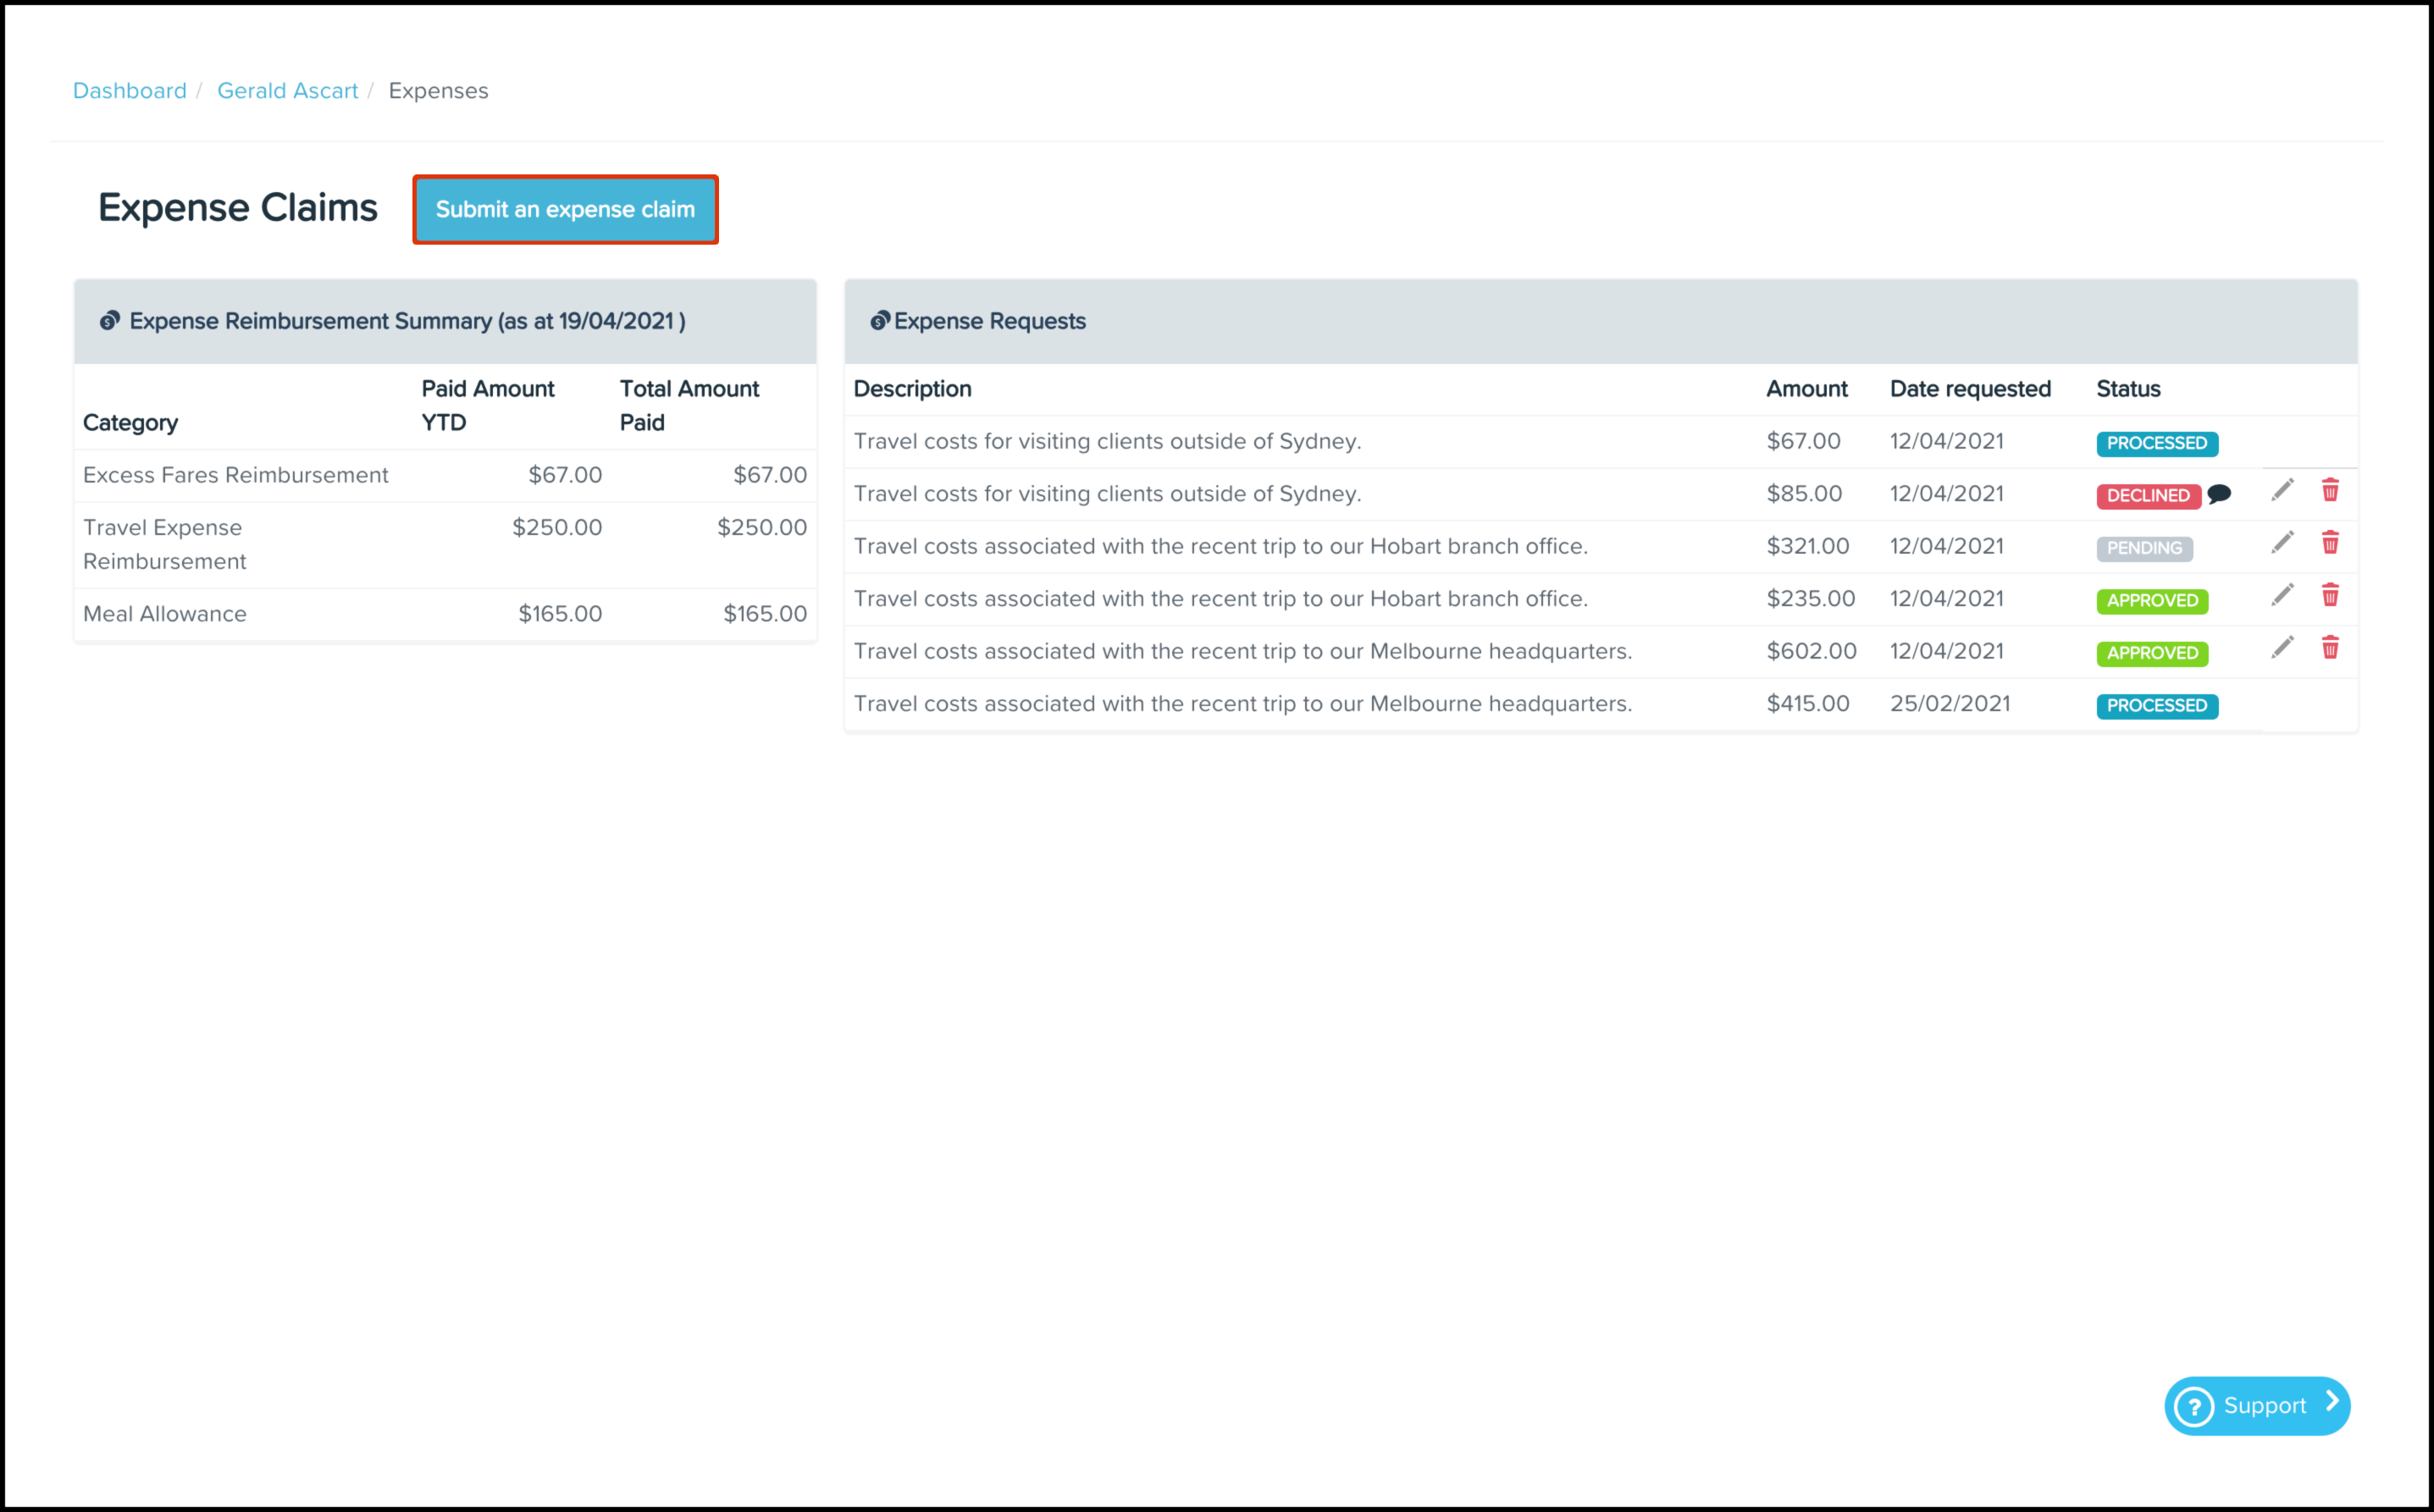Click Submit an expense claim button
Screen dimensions: 2434x1512
tap(565, 210)
